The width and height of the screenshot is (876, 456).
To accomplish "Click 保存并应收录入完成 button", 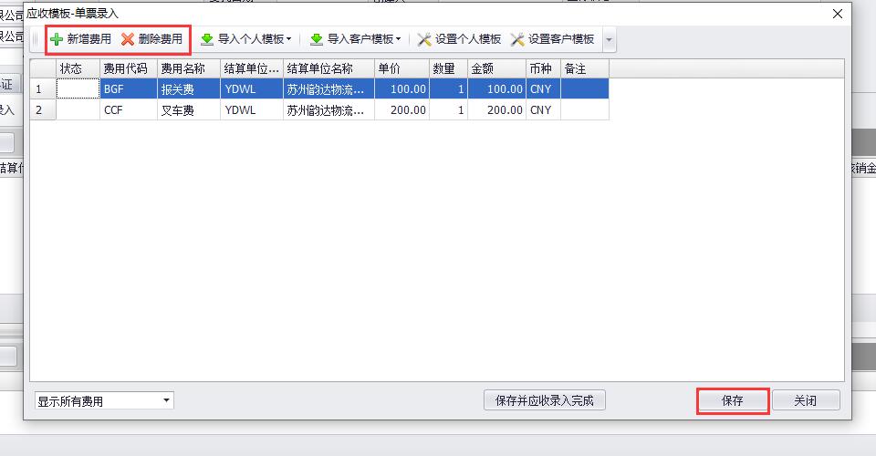I will (x=544, y=400).
